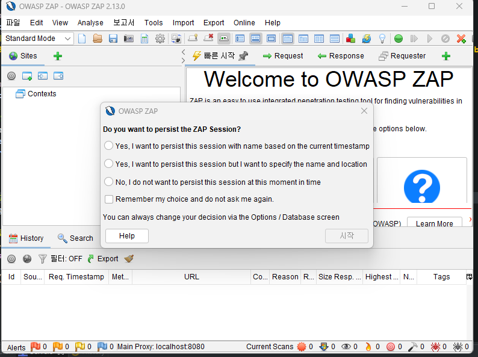Viewport: 478px width, 357px height.
Task: Click the import context icon
Action: (43, 76)
